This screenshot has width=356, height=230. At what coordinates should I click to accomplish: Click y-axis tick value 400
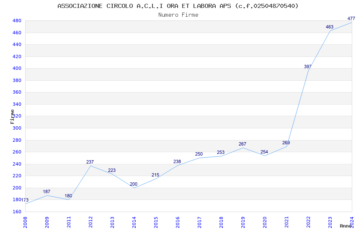(x=17, y=69)
